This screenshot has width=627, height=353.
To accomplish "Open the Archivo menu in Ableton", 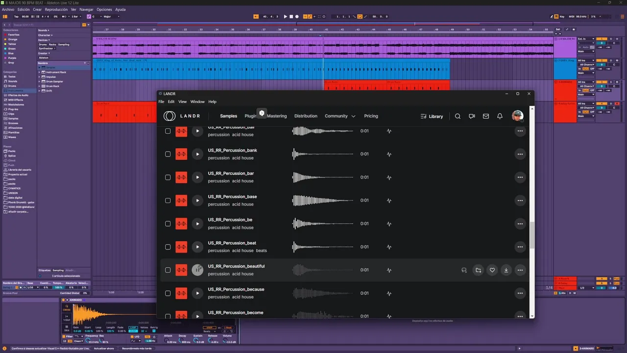I will [x=8, y=9].
